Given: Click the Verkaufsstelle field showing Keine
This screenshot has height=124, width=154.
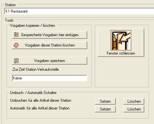Looking at the screenshot, I should [x=50, y=78].
